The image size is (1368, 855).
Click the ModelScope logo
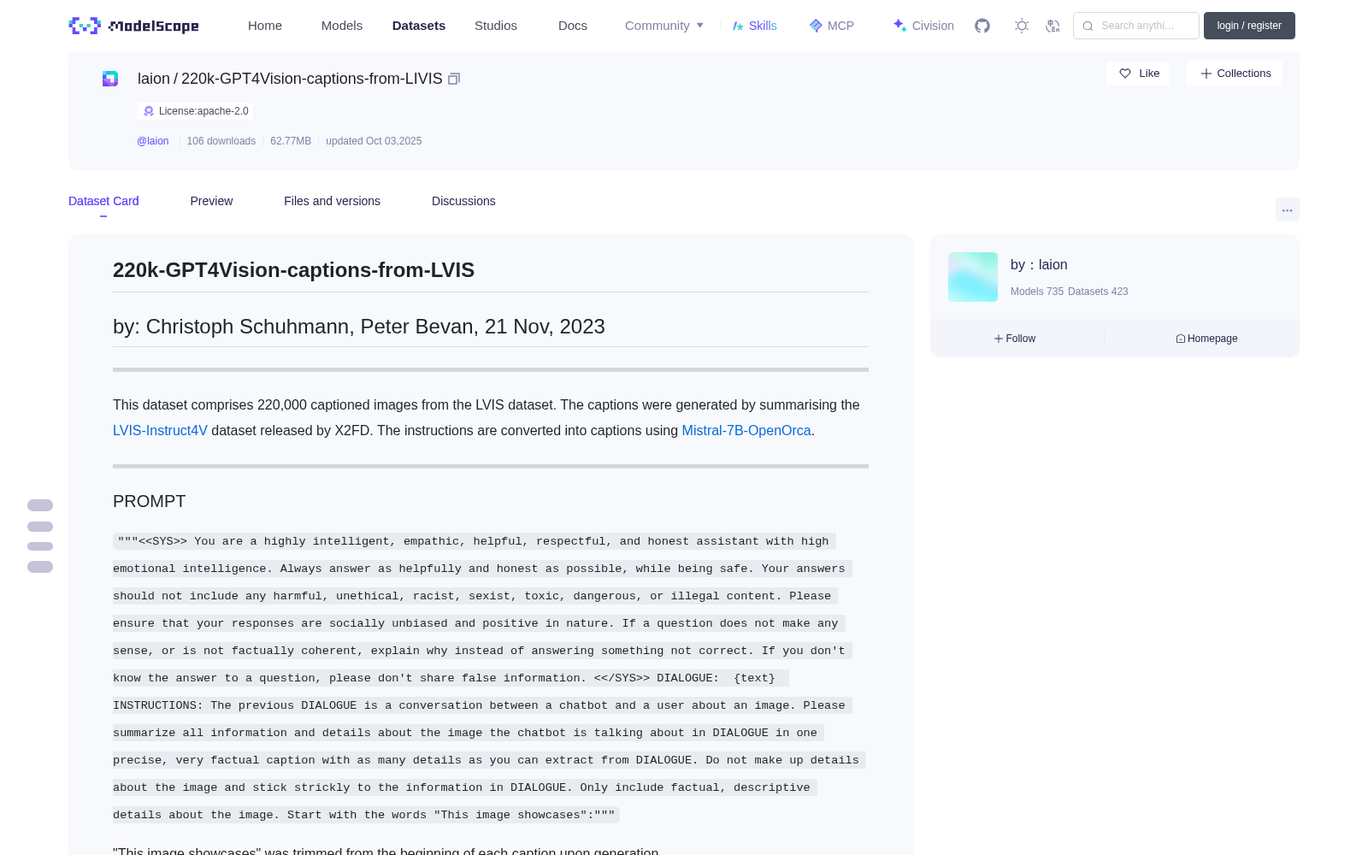pos(133,26)
